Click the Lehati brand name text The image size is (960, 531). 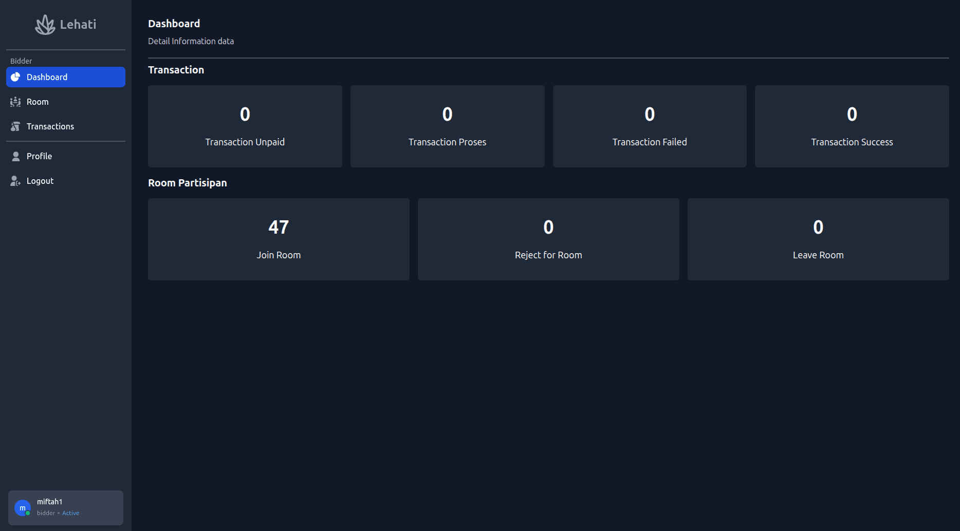coord(78,25)
